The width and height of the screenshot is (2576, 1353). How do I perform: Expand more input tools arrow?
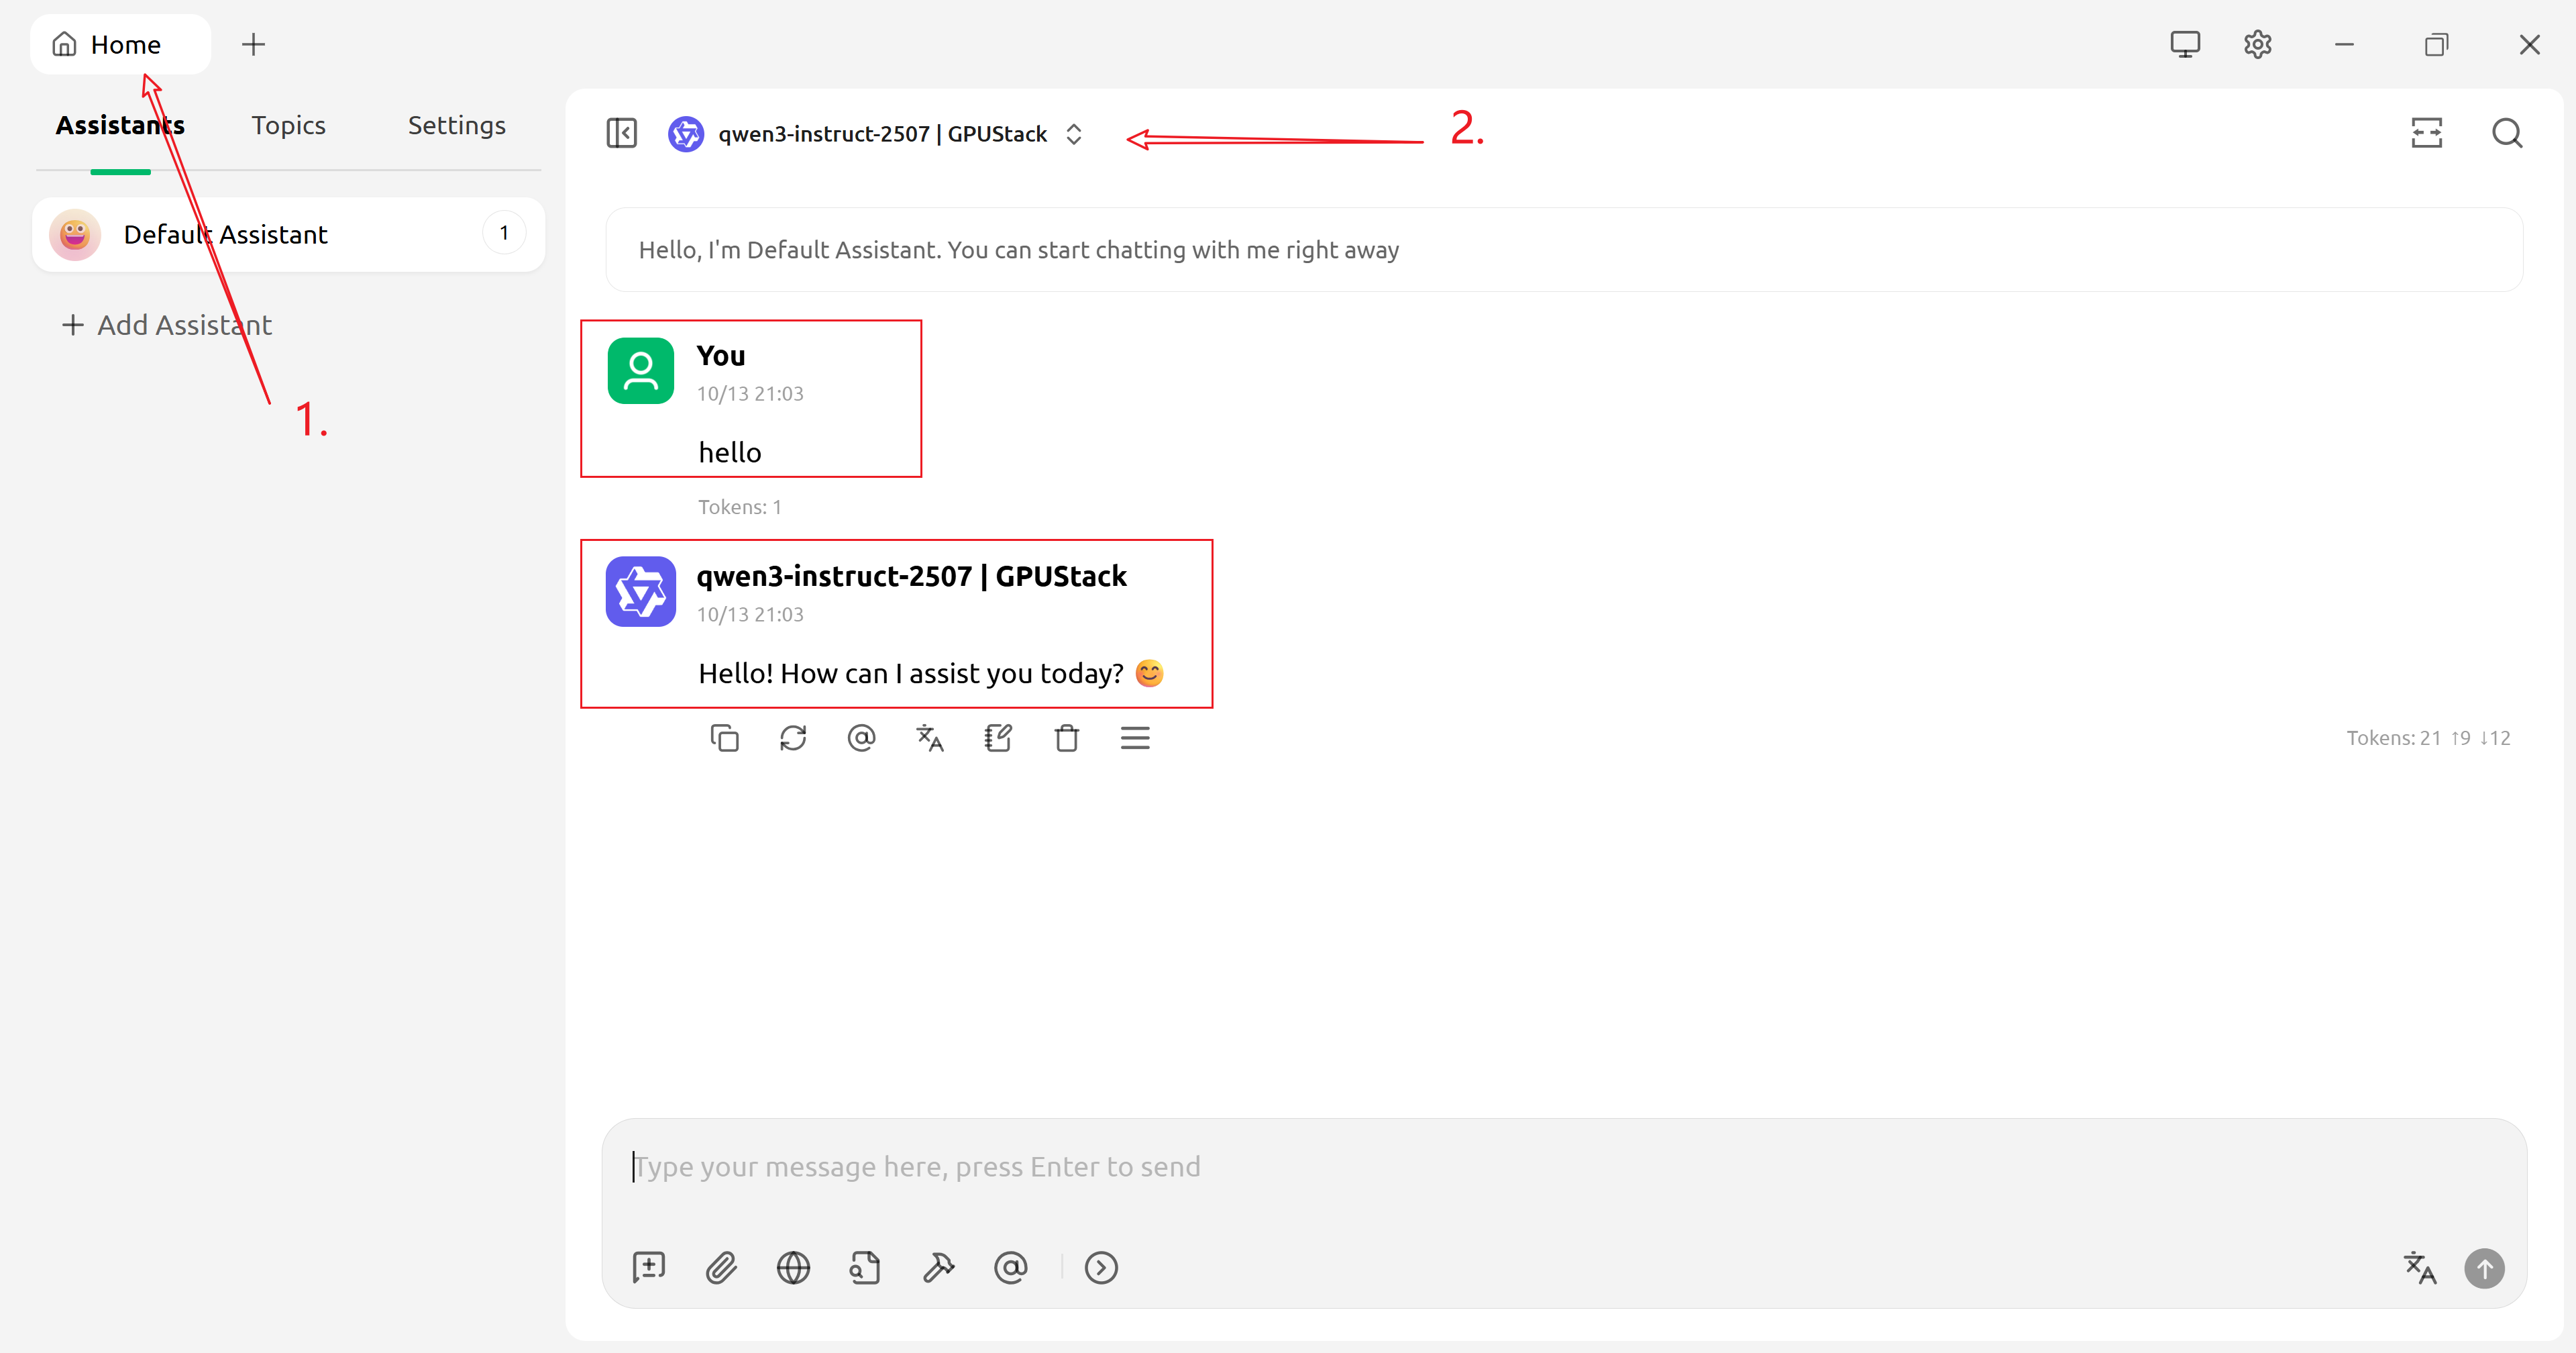tap(1101, 1268)
